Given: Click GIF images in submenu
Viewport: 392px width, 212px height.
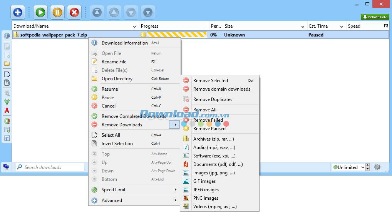Looking at the screenshot, I should pos(220,181).
